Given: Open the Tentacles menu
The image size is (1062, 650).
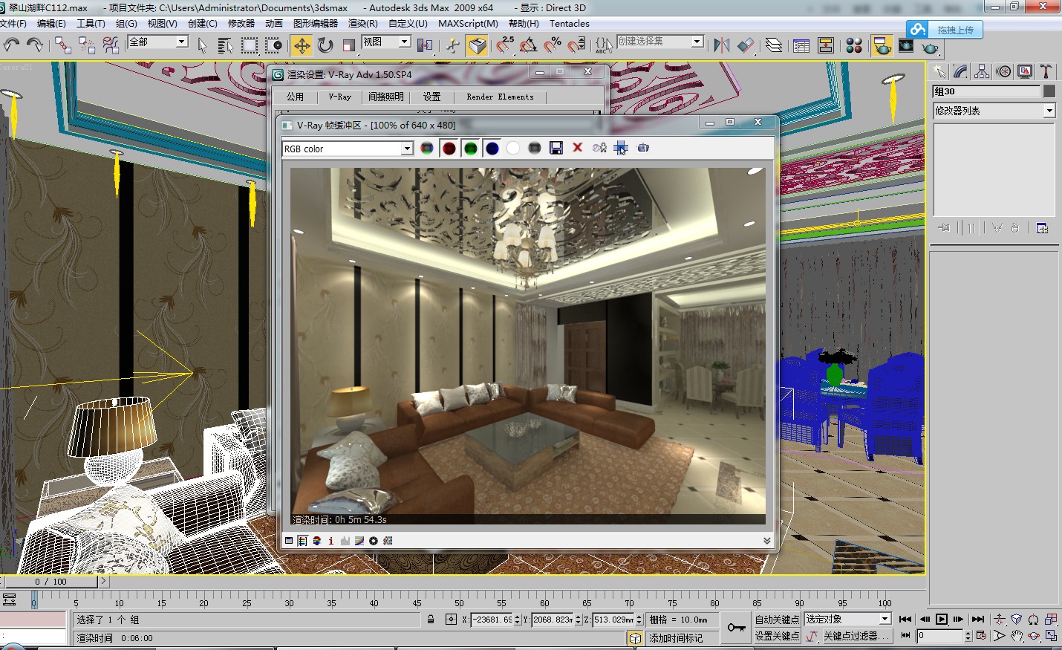Looking at the screenshot, I should pyautogui.click(x=570, y=24).
